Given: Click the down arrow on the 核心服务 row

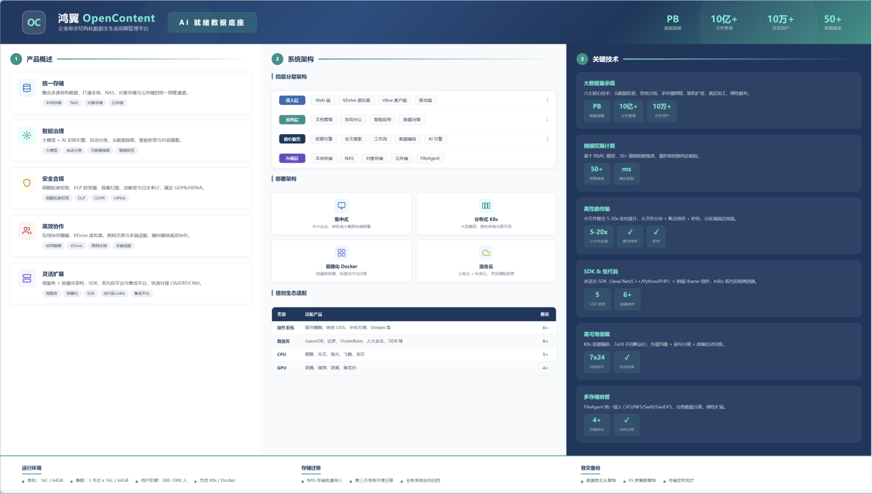Looking at the screenshot, I should tap(547, 139).
